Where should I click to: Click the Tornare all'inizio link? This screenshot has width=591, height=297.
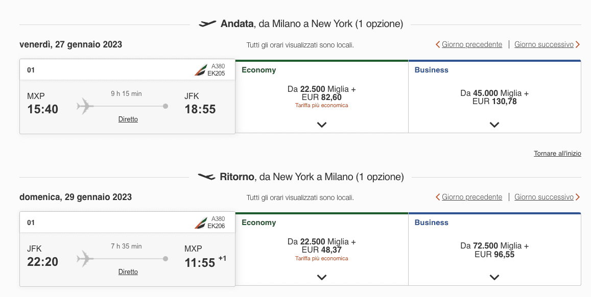click(x=557, y=153)
